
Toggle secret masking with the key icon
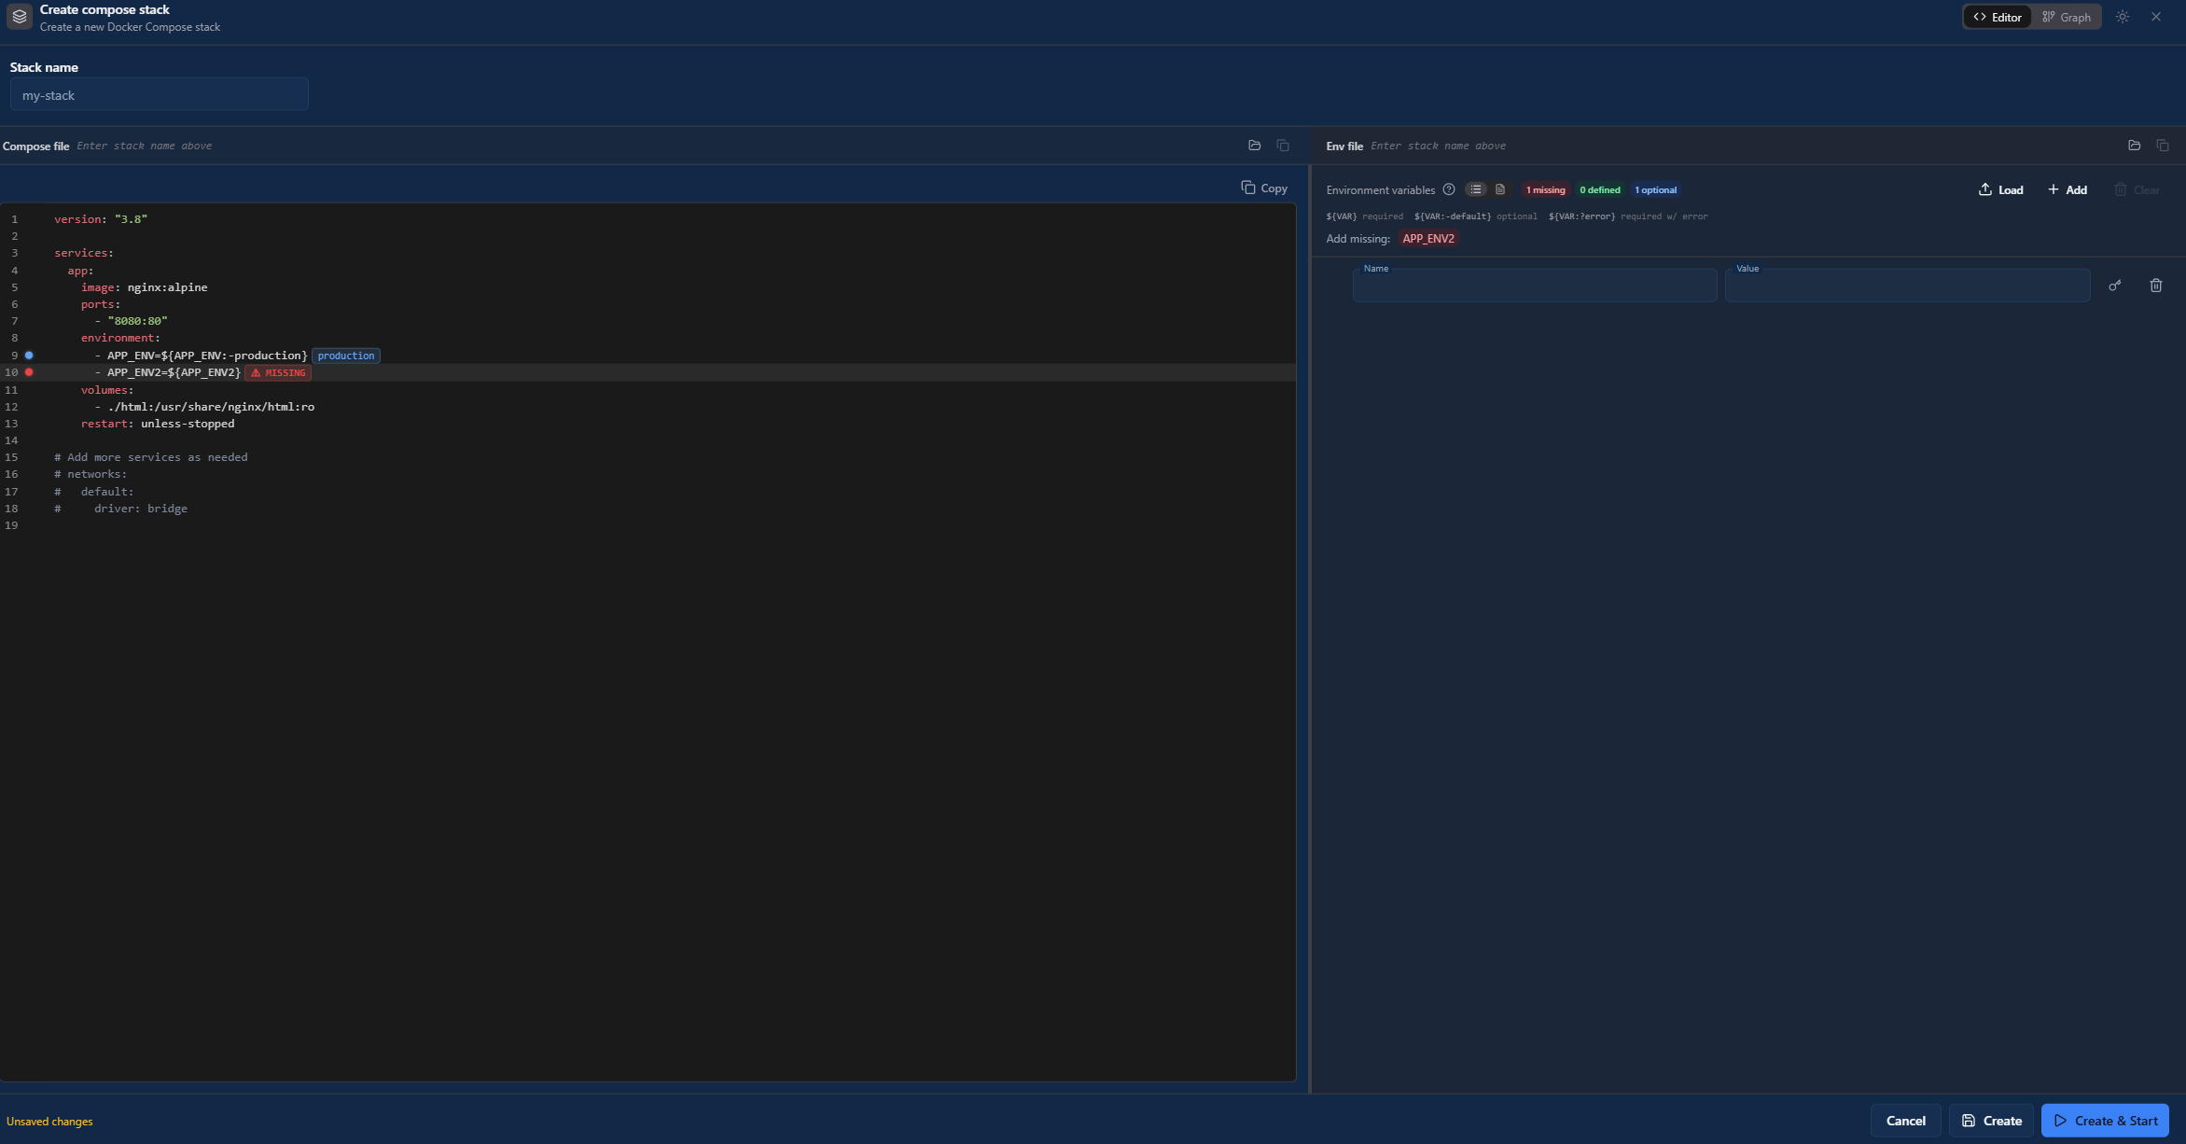[2115, 285]
